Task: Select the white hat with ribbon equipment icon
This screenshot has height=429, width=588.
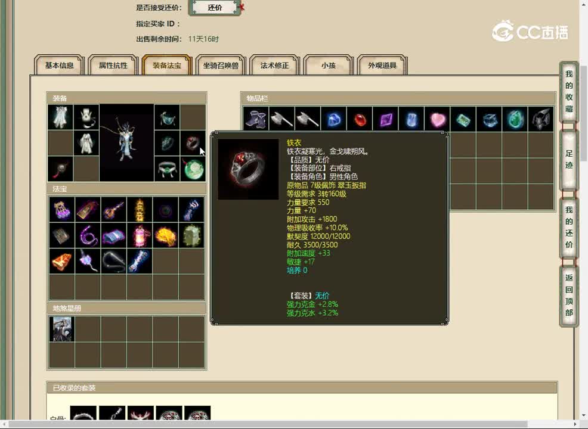Action: (x=86, y=117)
